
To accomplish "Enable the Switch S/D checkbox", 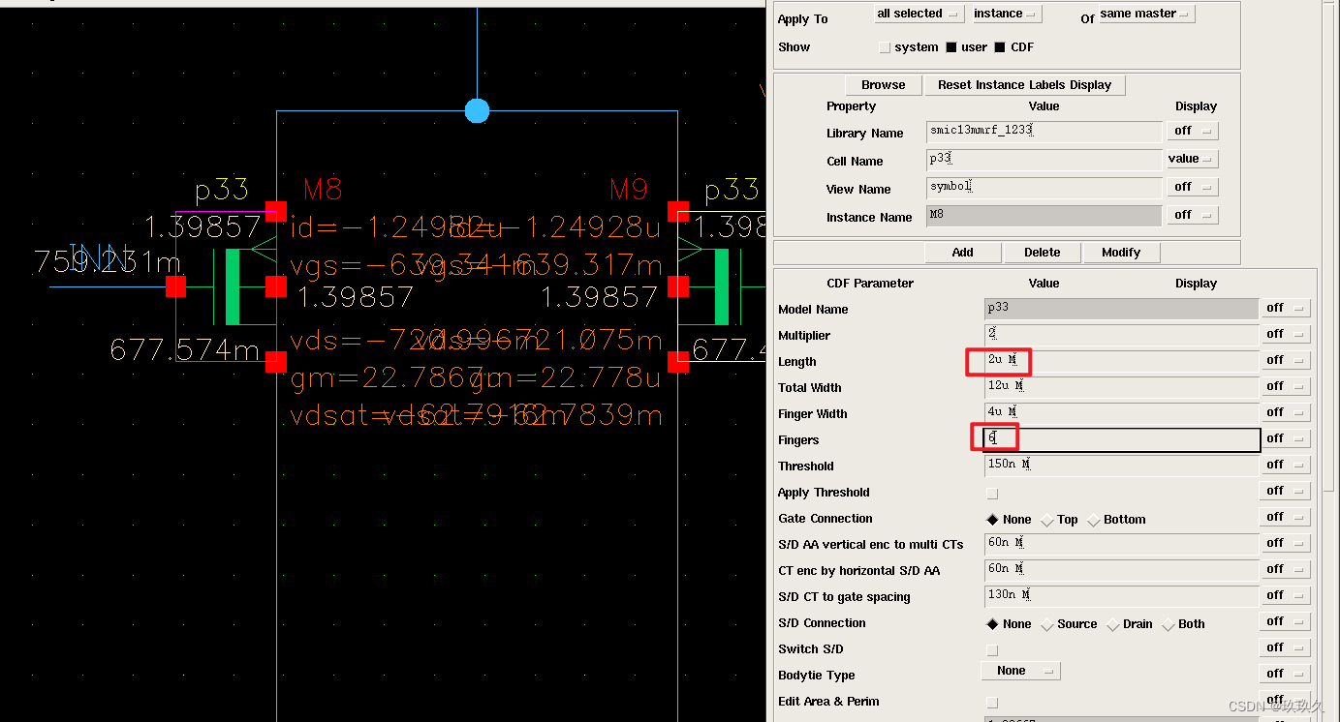I will [991, 649].
